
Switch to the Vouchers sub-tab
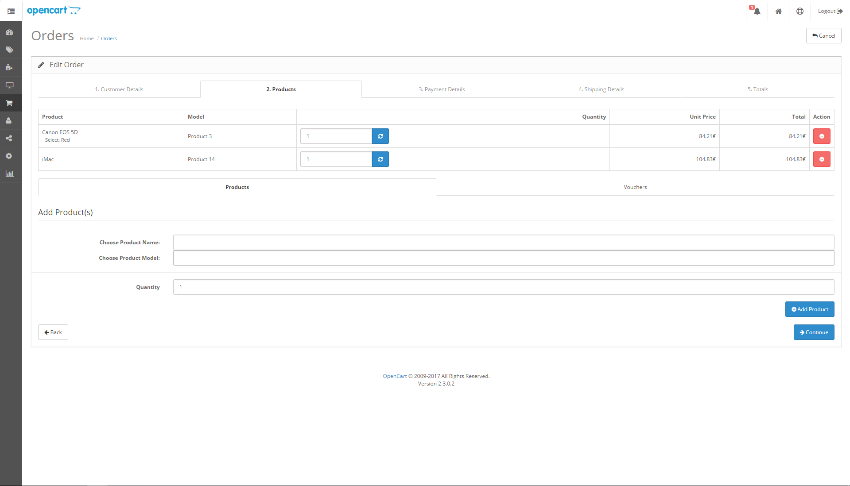635,187
